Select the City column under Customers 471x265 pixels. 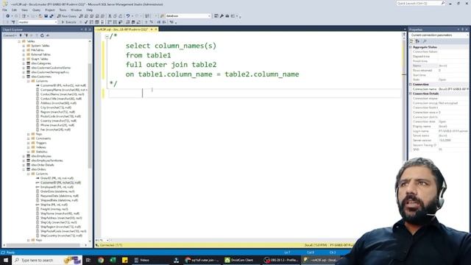(56, 107)
